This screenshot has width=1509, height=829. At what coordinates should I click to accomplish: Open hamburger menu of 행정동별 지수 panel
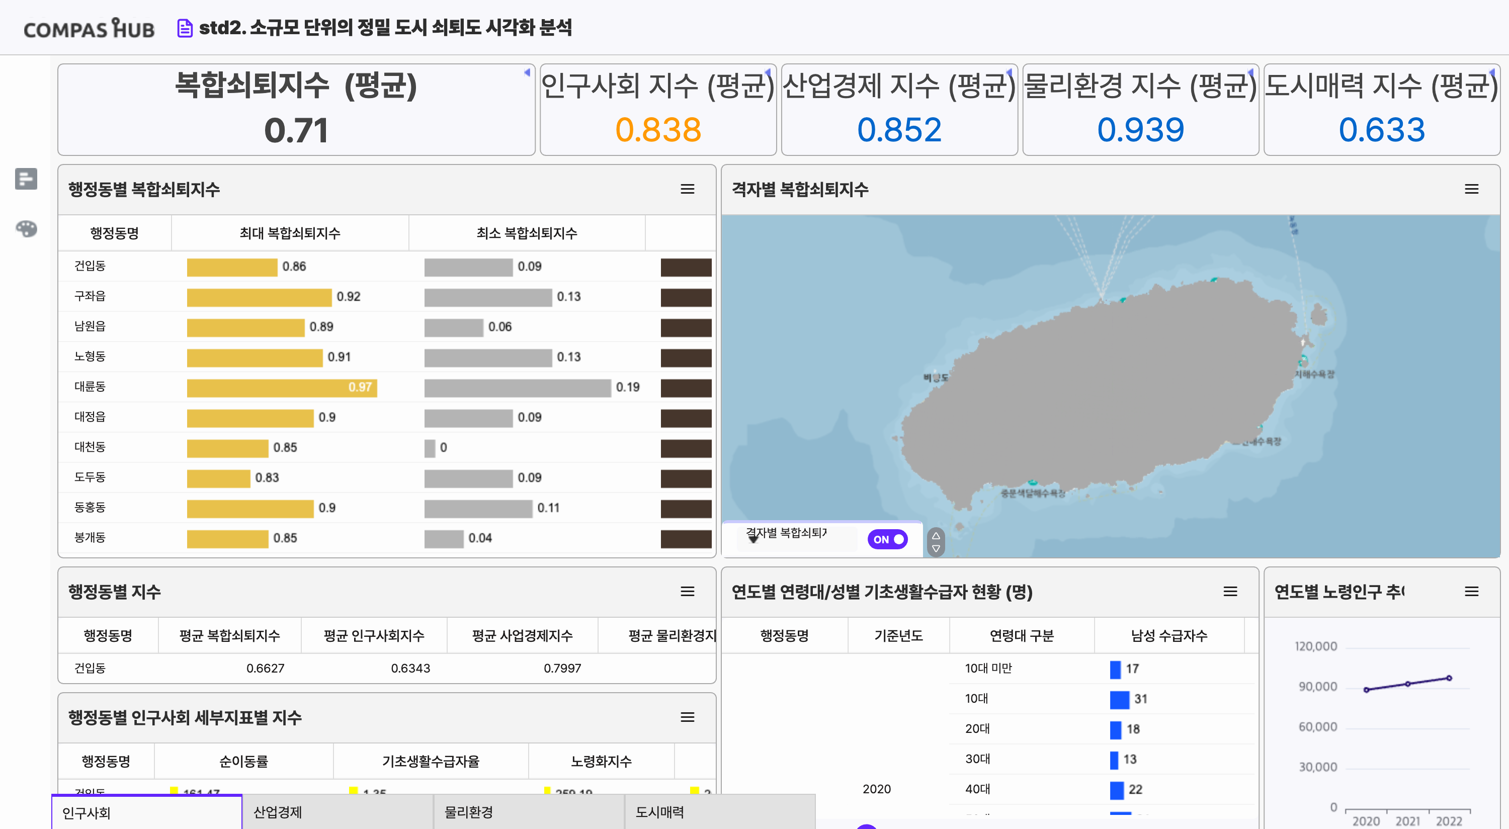click(x=687, y=592)
